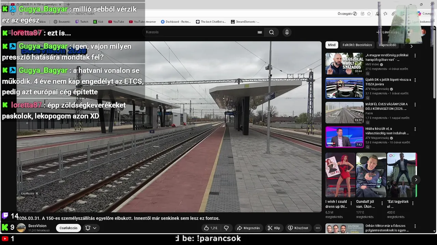Open BecsVision channel name link
The height and width of the screenshot is (245, 437).
point(37,226)
